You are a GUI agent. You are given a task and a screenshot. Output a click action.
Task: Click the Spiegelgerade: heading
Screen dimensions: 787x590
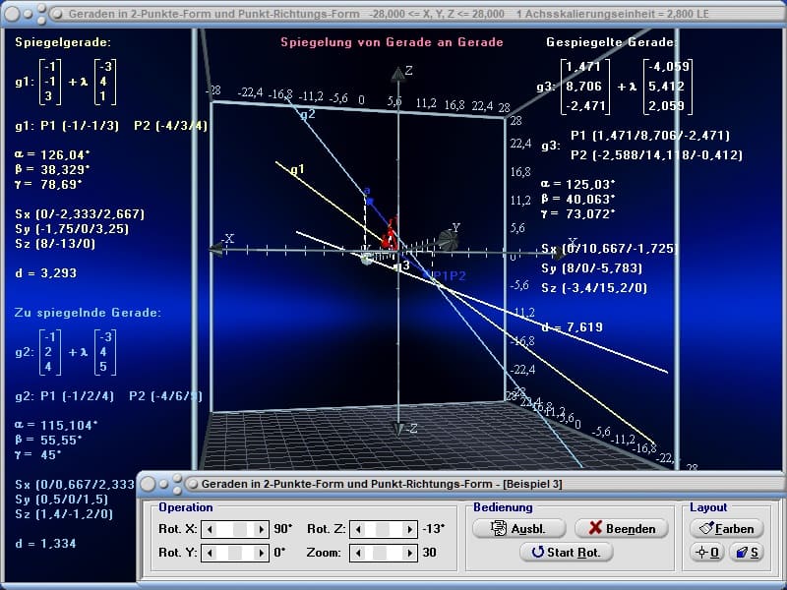click(x=63, y=42)
